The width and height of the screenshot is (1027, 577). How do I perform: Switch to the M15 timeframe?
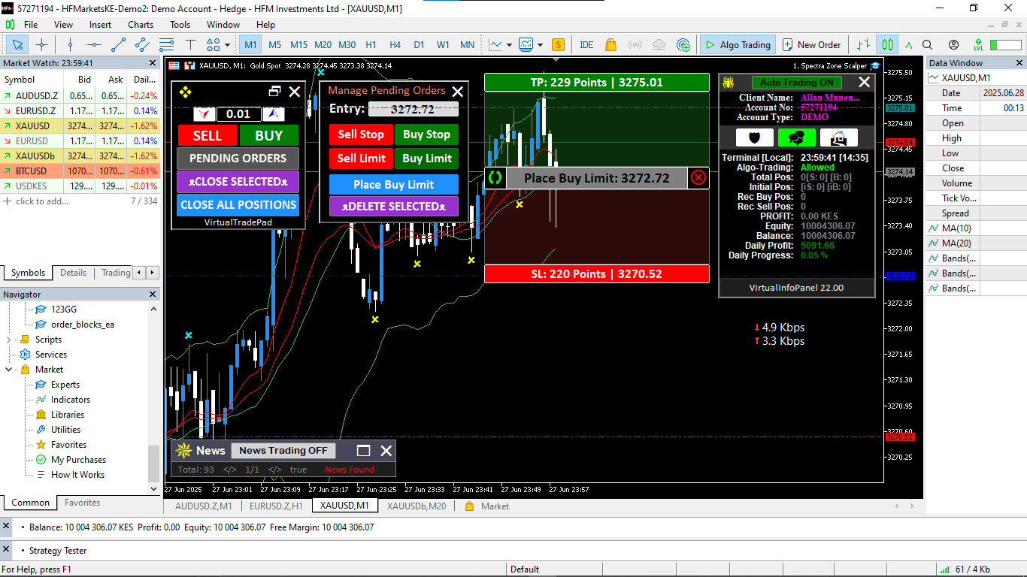click(x=298, y=44)
